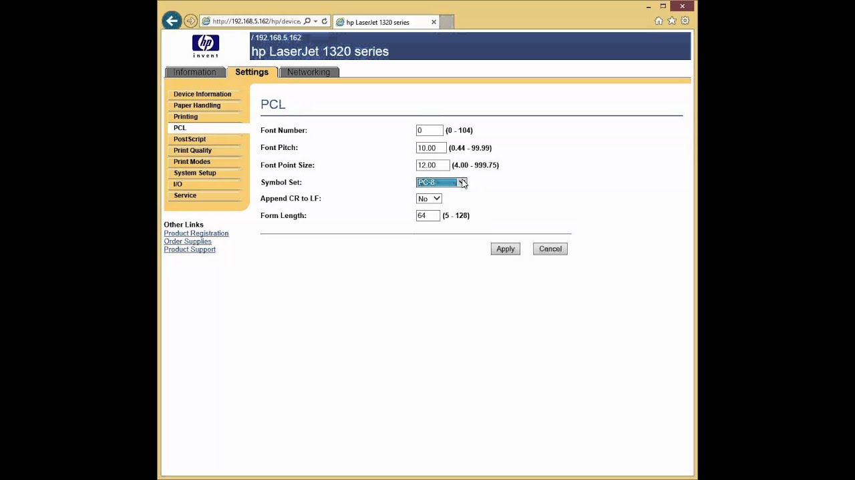Open a new blank browser tab
This screenshot has height=480, width=855.
[x=447, y=22]
